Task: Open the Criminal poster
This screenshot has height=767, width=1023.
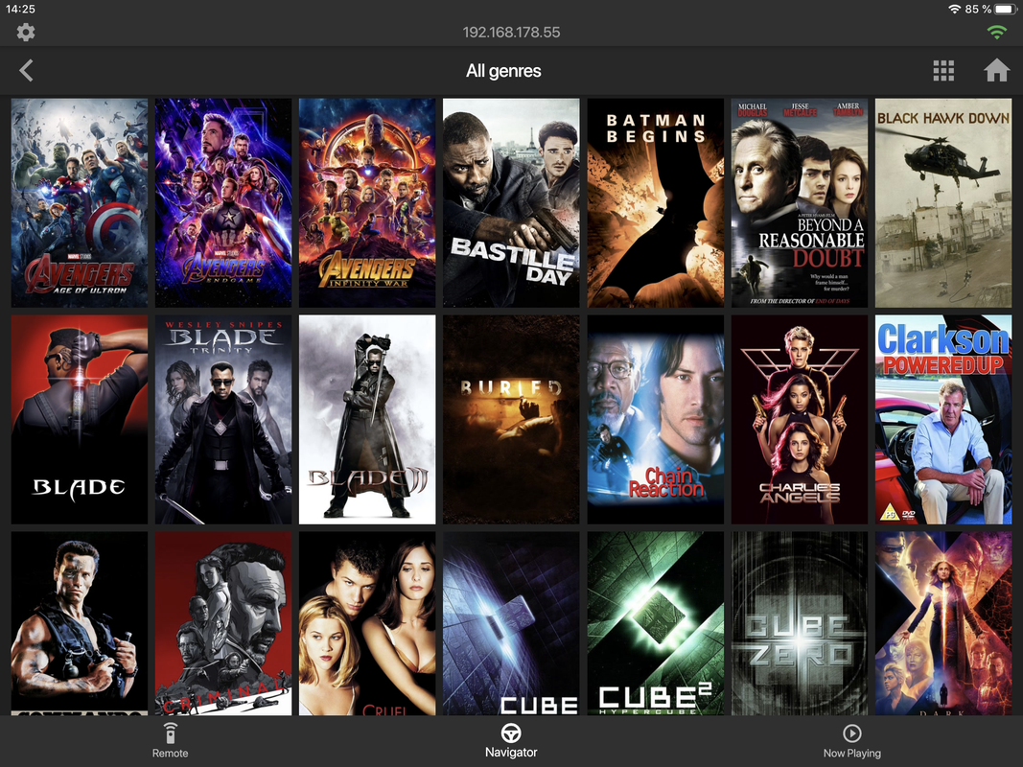Action: 223,623
